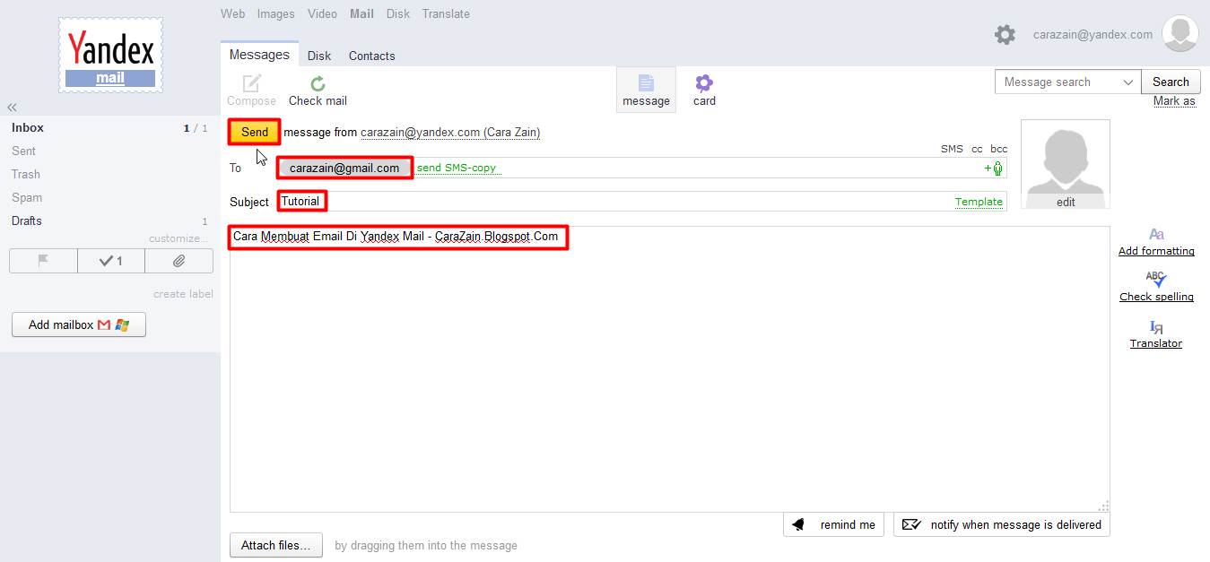Click customize... folders link
Viewport: 1210px width, 562px height.
click(x=178, y=238)
